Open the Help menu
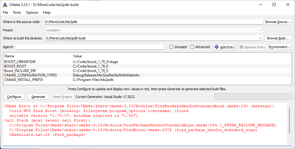Screen dimensions: 295x149 [47, 13]
